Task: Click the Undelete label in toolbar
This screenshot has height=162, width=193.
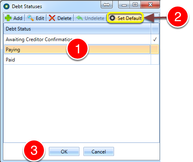Action: coord(94,18)
